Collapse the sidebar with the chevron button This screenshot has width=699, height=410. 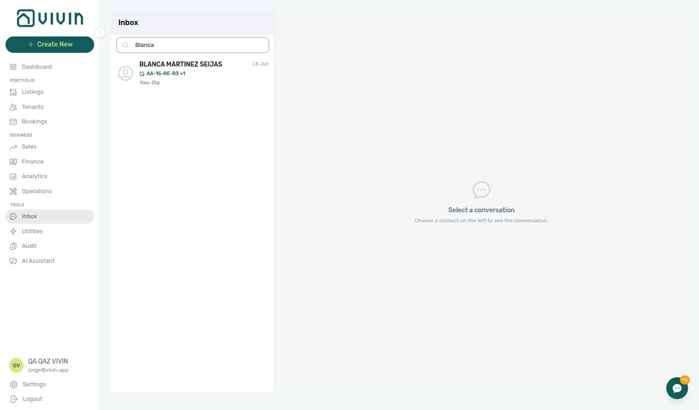pyautogui.click(x=100, y=33)
